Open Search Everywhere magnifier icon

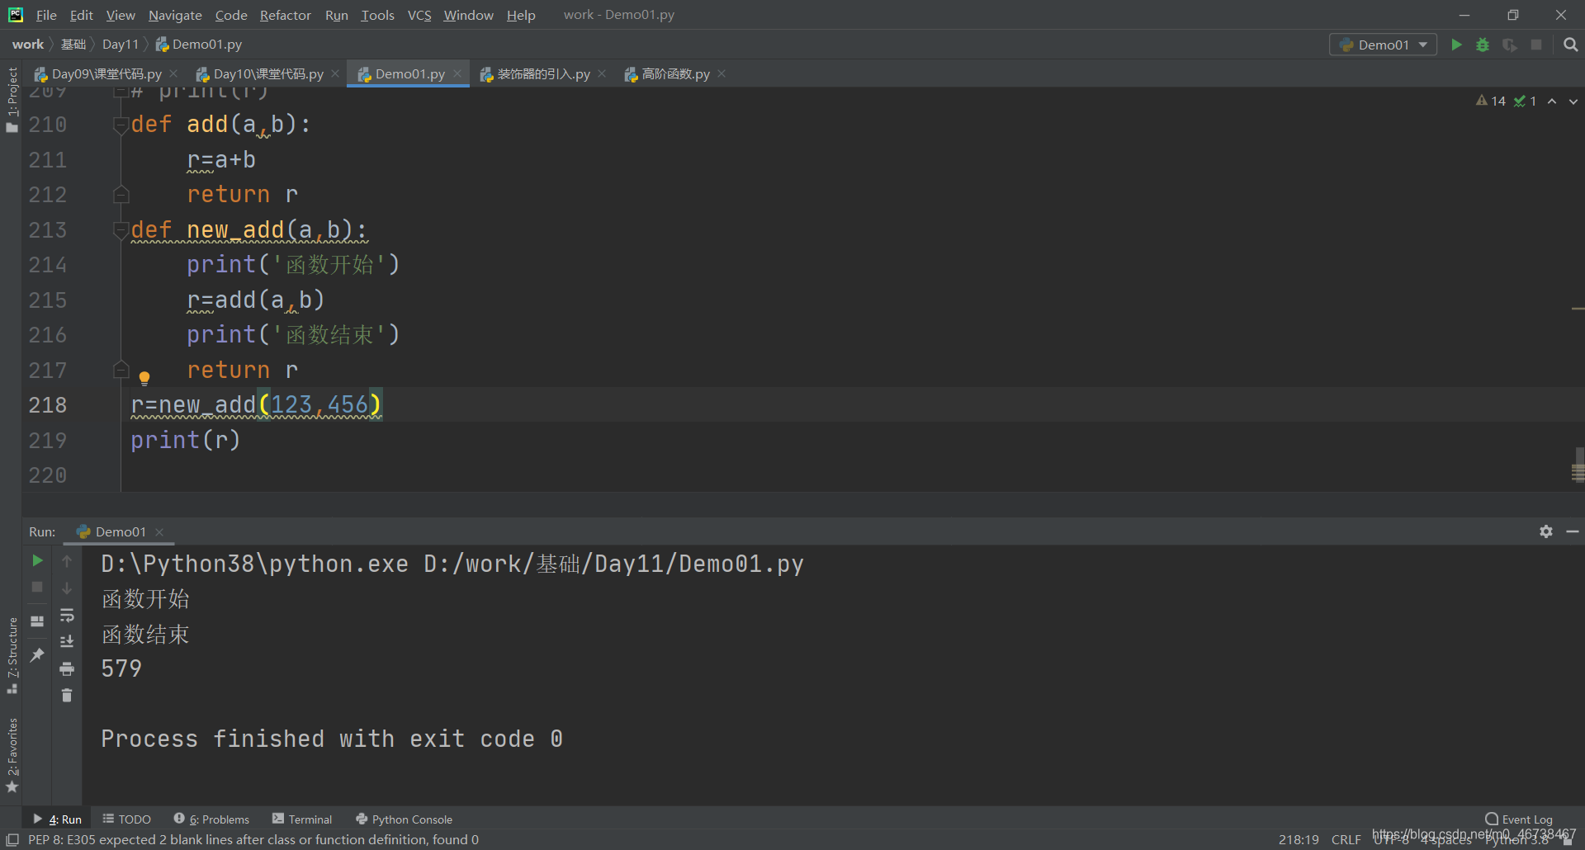(1571, 45)
